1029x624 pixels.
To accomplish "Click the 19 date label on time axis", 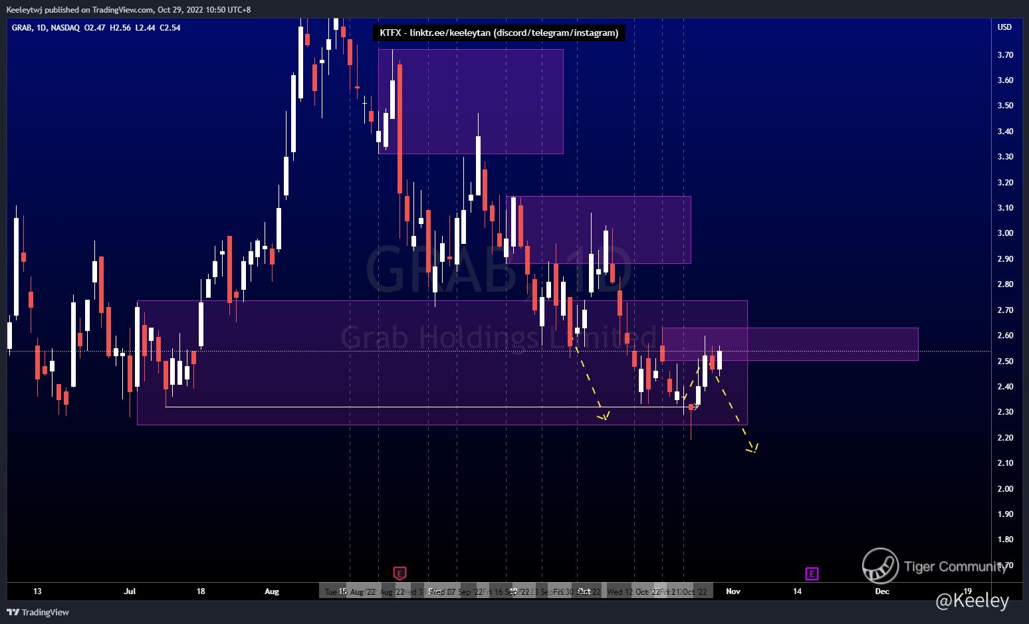I will (x=967, y=591).
